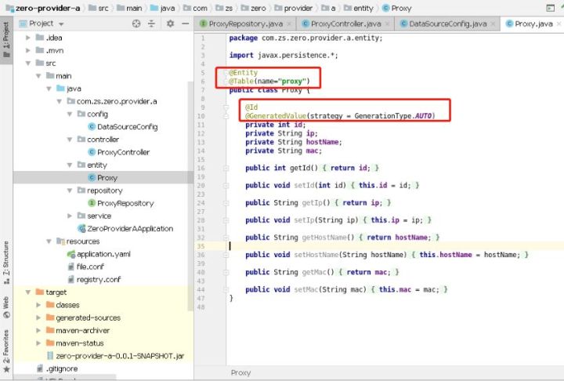The height and width of the screenshot is (381, 564).
Task: Click the locate/scroll from source target icon
Action: point(136,24)
